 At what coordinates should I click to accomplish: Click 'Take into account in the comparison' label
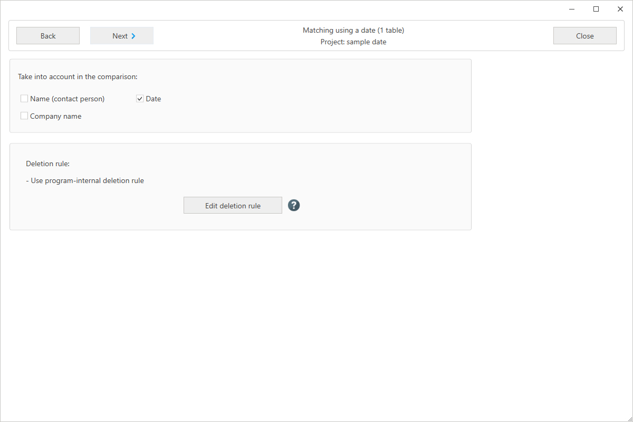(x=78, y=76)
